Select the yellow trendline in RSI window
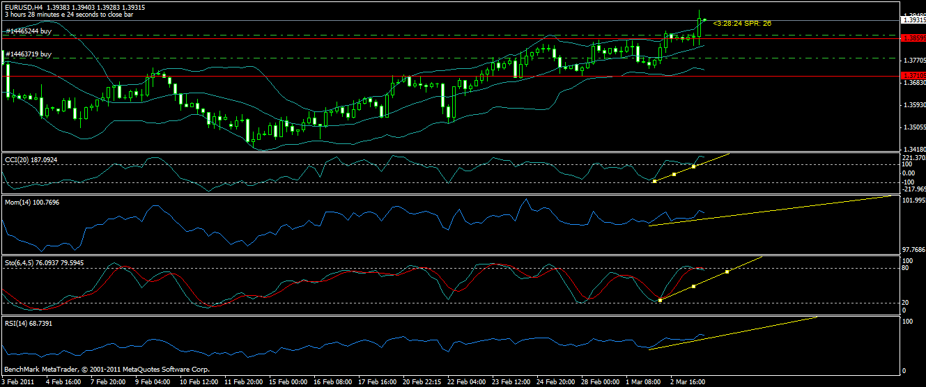The width and height of the screenshot is (926, 387). (x=732, y=333)
